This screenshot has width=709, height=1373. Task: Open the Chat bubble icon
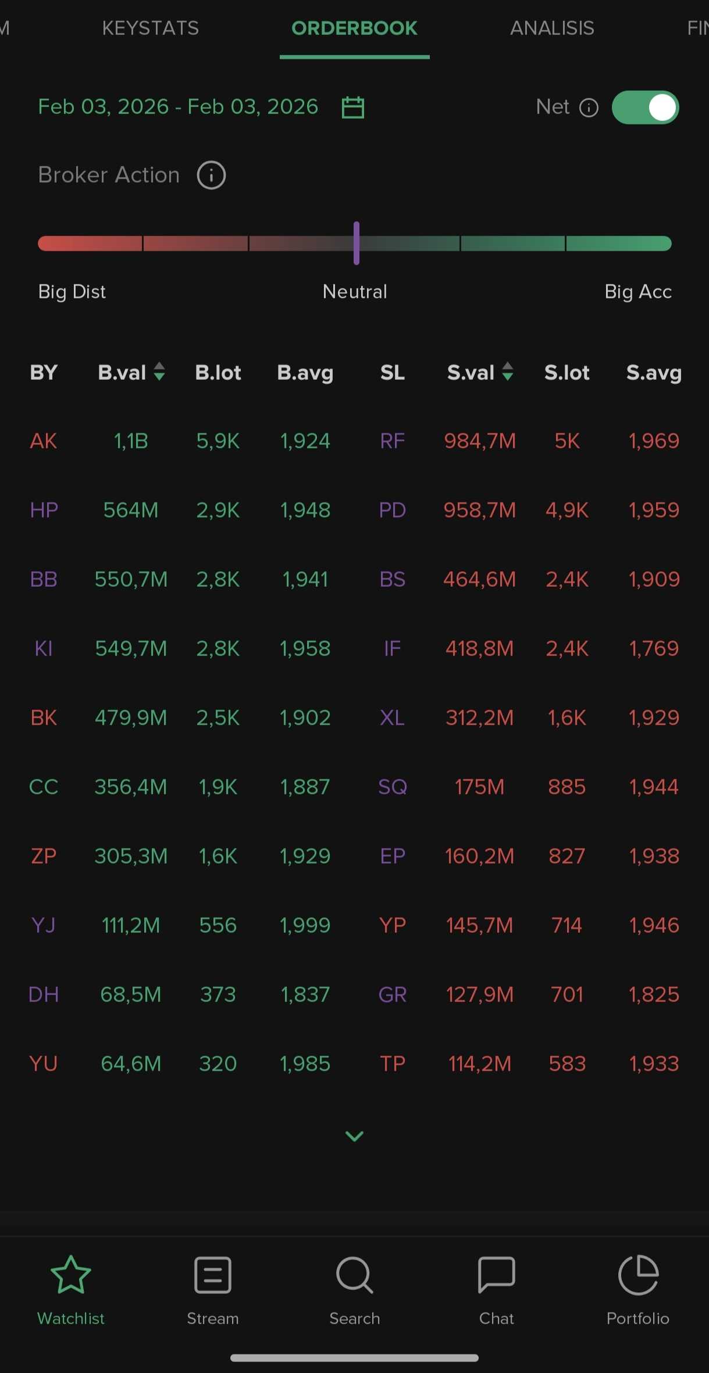(x=496, y=1275)
